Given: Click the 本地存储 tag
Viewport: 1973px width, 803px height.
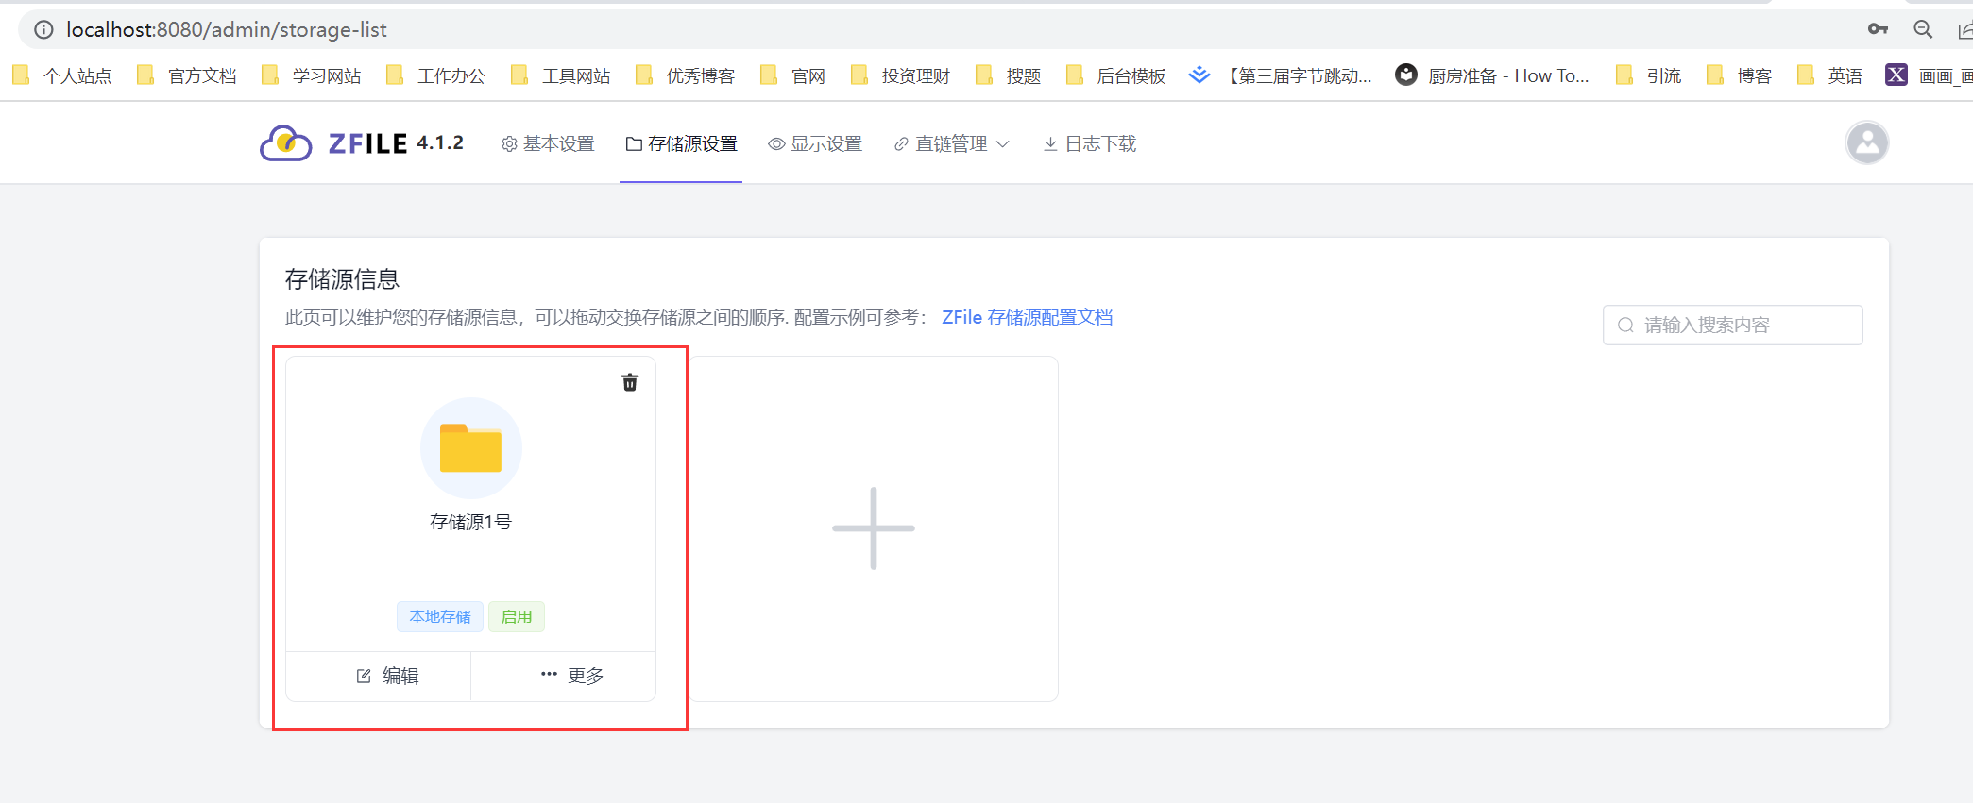Looking at the screenshot, I should tap(440, 617).
